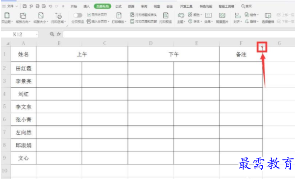This screenshot has height=179, width=298.
Task: Click into the formula bar input
Action: coord(179,34)
